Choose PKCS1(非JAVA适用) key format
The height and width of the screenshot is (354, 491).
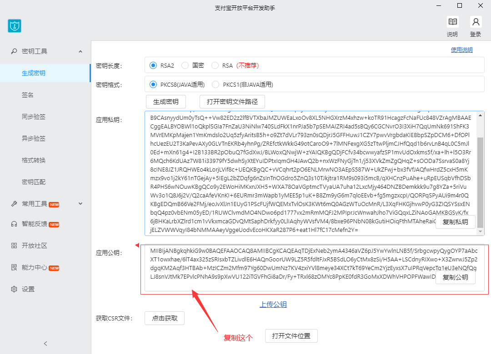[215, 84]
